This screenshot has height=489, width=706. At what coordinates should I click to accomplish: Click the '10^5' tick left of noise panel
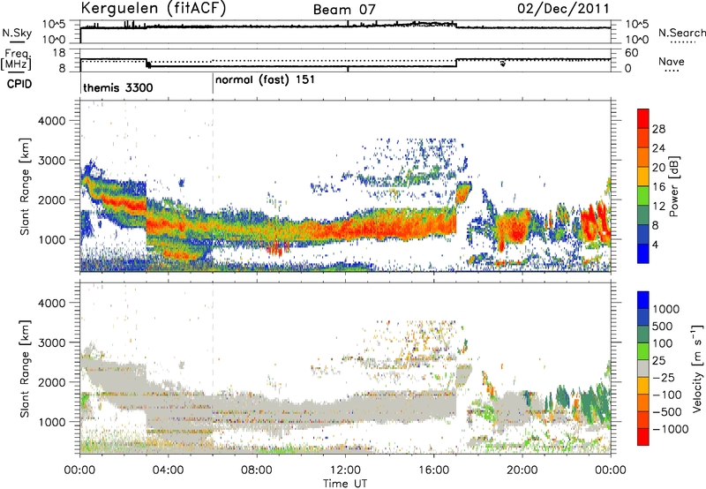tap(55, 24)
